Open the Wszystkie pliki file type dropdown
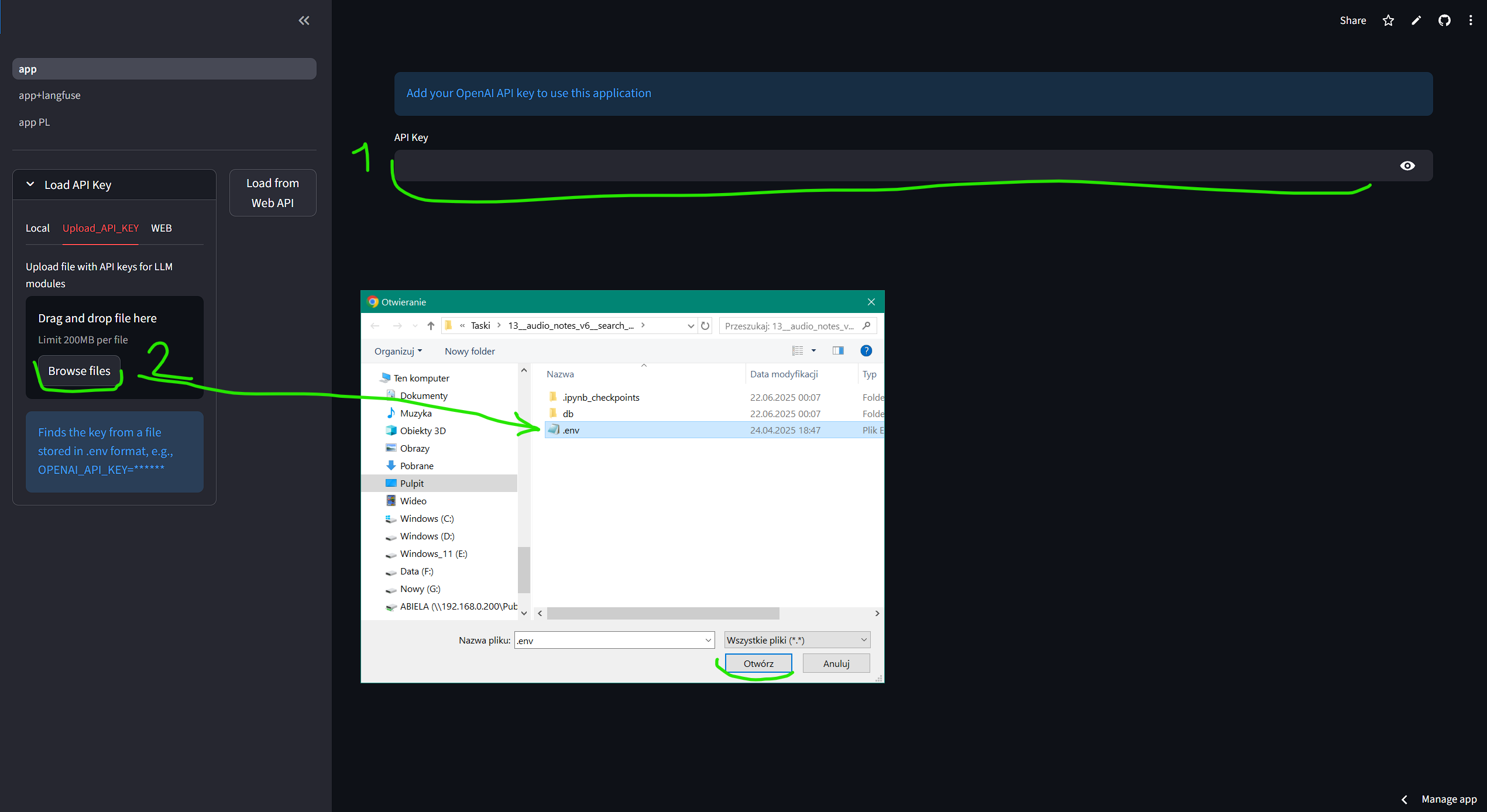1487x812 pixels. 797,640
